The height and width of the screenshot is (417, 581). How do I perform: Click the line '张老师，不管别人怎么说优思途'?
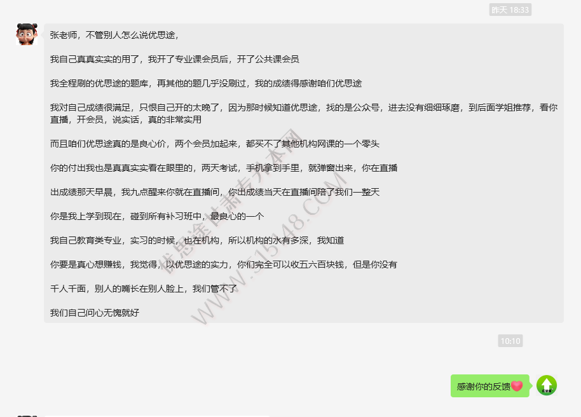pyautogui.click(x=115, y=35)
